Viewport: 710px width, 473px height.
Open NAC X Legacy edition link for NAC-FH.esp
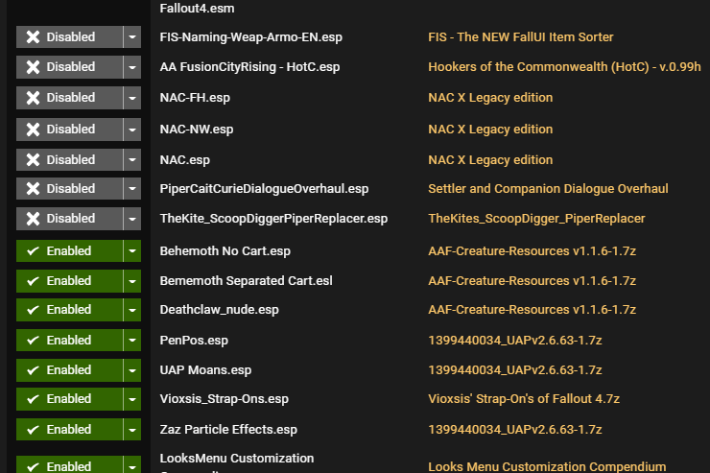tap(490, 98)
